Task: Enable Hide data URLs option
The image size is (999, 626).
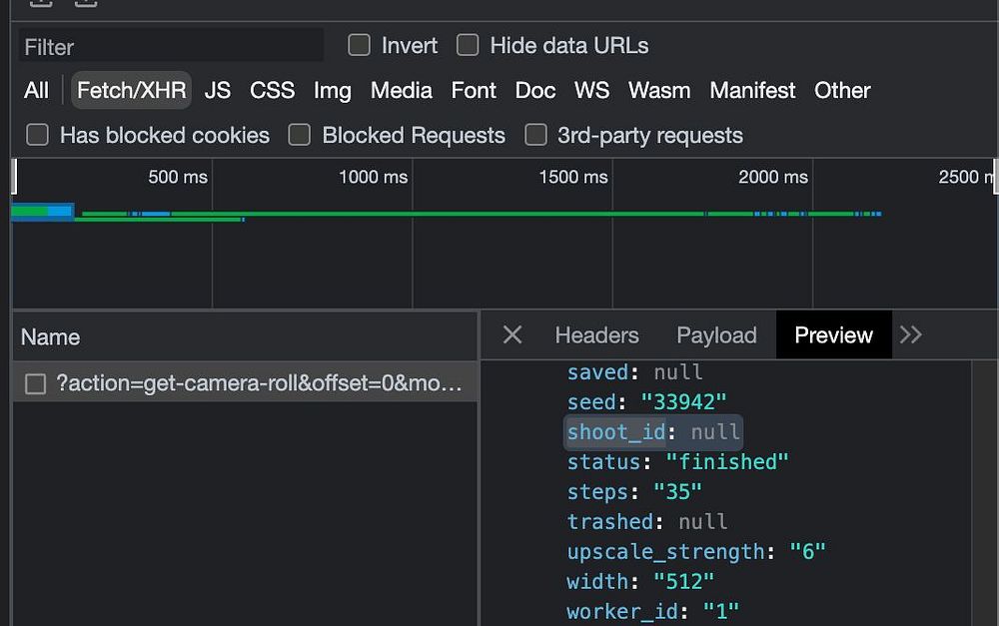Action: [x=468, y=45]
